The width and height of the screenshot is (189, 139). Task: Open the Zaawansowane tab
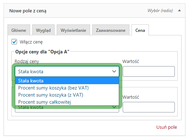(x=111, y=30)
